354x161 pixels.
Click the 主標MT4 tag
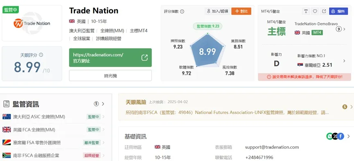pos(139,31)
